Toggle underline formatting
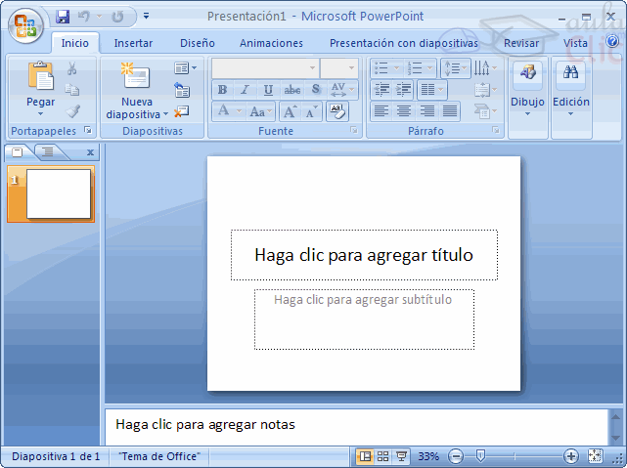The image size is (627, 468). click(268, 90)
